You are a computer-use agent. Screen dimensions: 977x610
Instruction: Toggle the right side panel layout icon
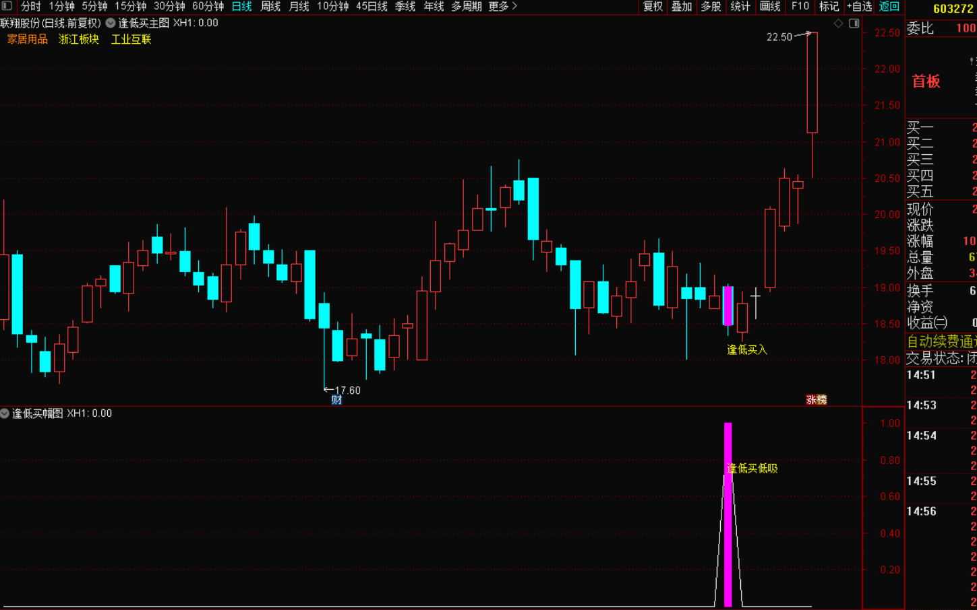(854, 24)
